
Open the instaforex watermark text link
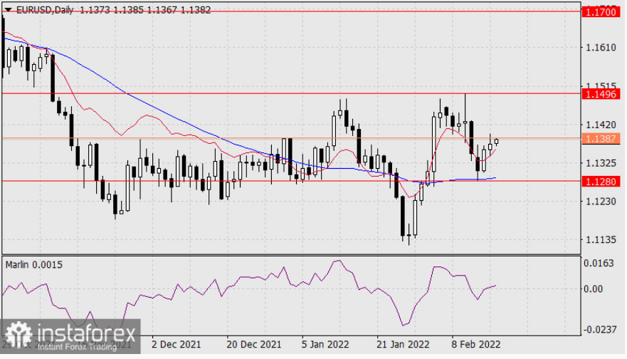[87, 333]
